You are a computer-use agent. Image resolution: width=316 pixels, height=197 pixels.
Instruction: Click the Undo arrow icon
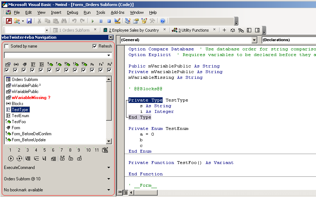pos(74,21)
